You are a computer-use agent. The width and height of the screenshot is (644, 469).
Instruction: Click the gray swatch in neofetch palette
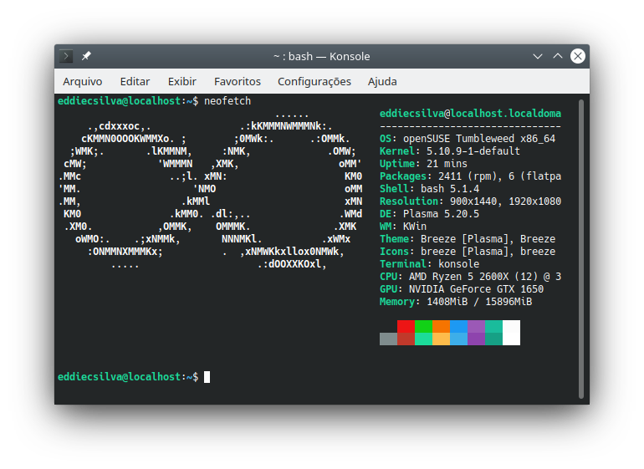pos(388,339)
